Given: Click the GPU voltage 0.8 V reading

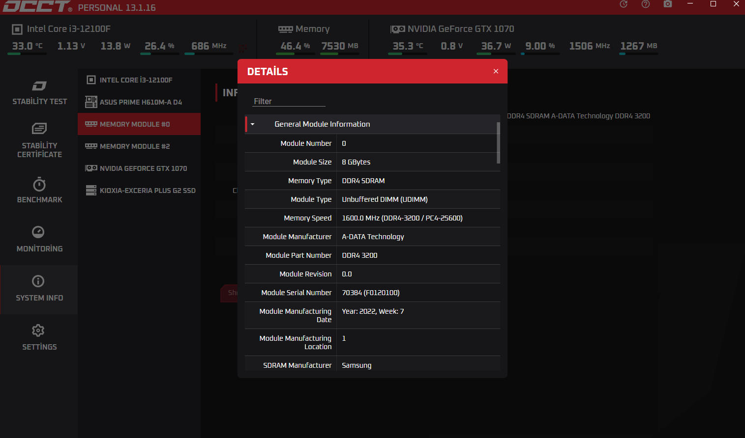Looking at the screenshot, I should click(x=451, y=46).
